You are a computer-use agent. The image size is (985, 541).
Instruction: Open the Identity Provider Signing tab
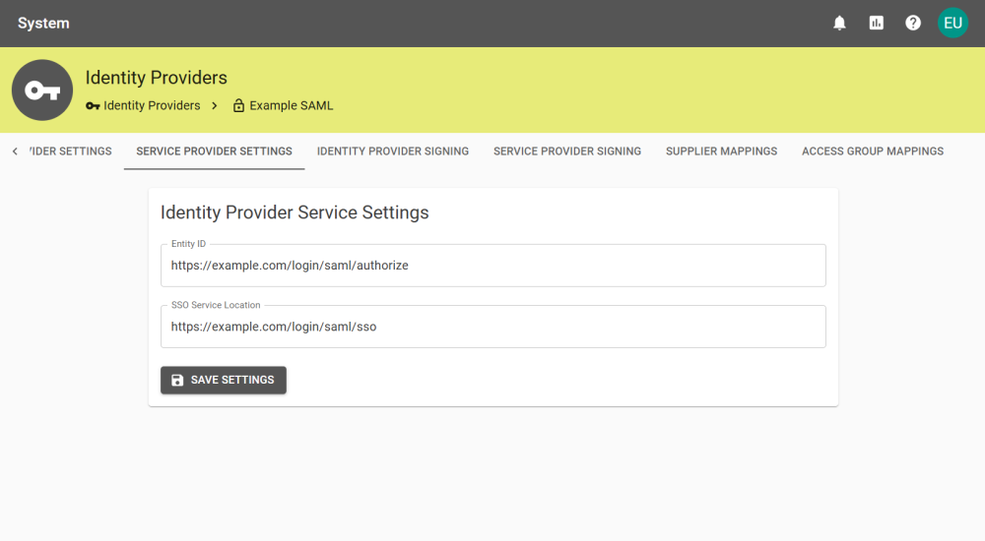(x=393, y=151)
